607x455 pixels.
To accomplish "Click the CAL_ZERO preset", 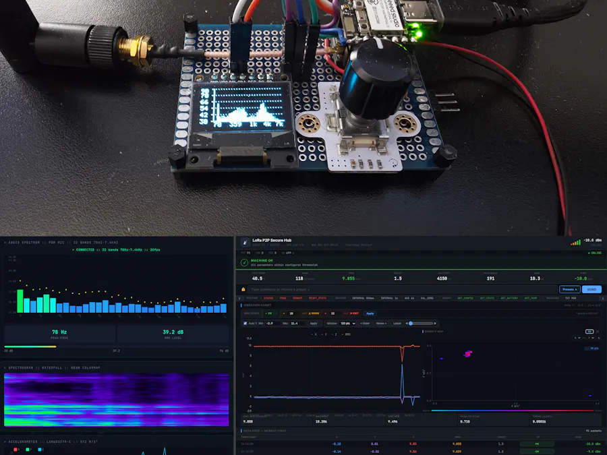I will (428, 299).
